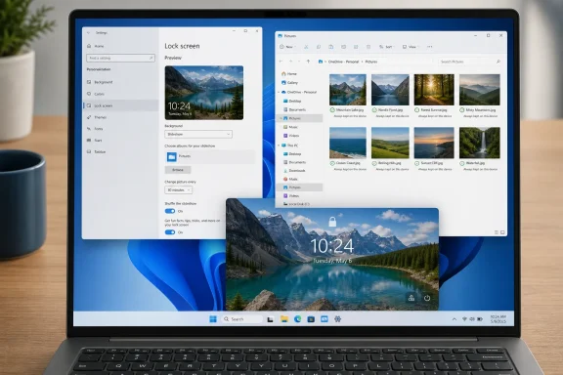
Task: Open the New dropdown in File Explorer
Action: (x=288, y=47)
